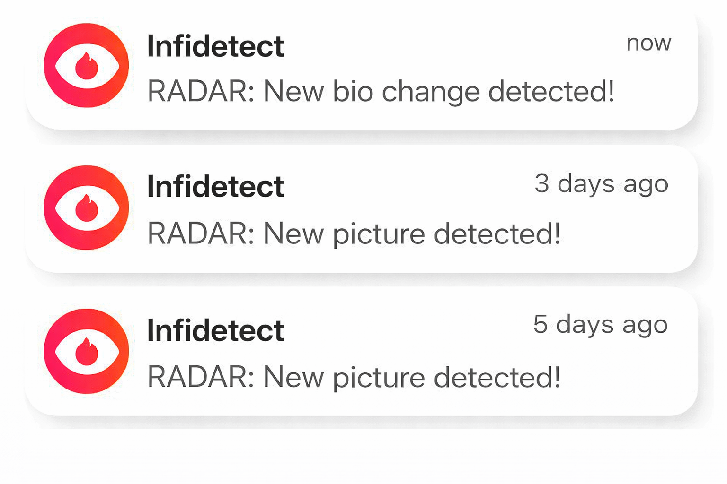Click the '5 days ago' timestamp
727x484 pixels.
click(600, 325)
